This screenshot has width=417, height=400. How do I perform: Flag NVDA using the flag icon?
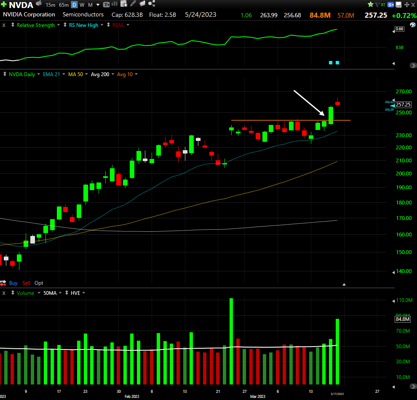(x=377, y=5)
